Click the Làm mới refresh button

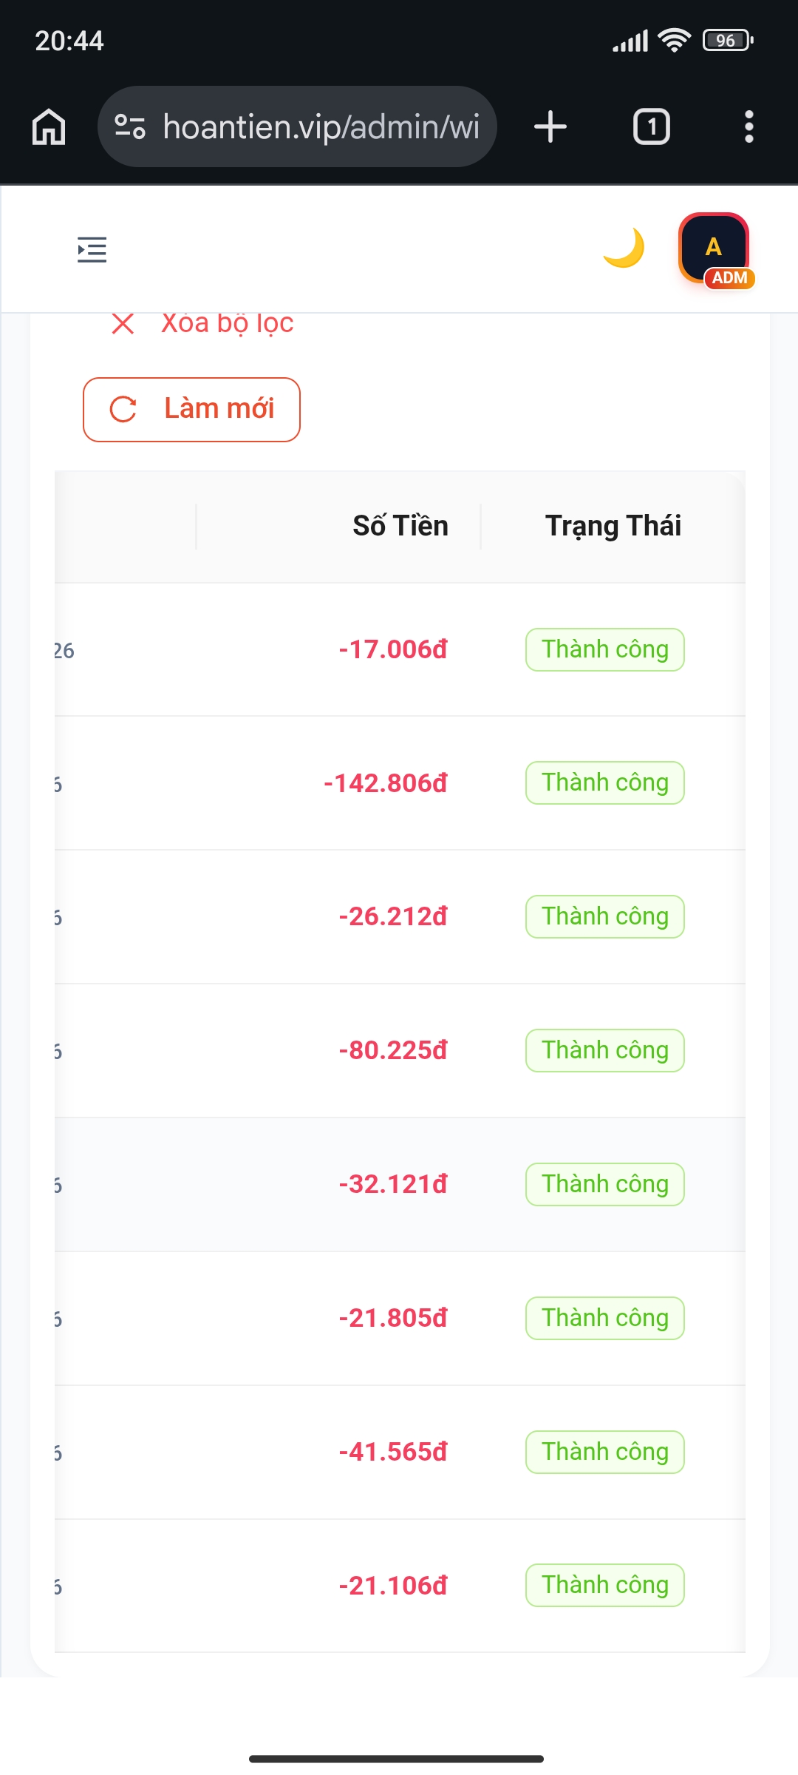191,409
